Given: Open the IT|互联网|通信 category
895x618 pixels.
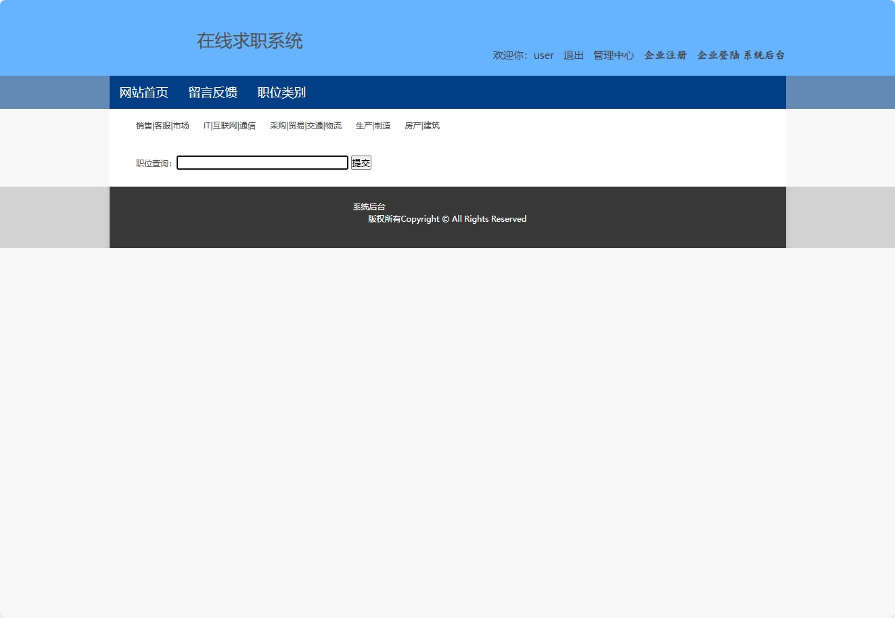Looking at the screenshot, I should click(x=230, y=125).
